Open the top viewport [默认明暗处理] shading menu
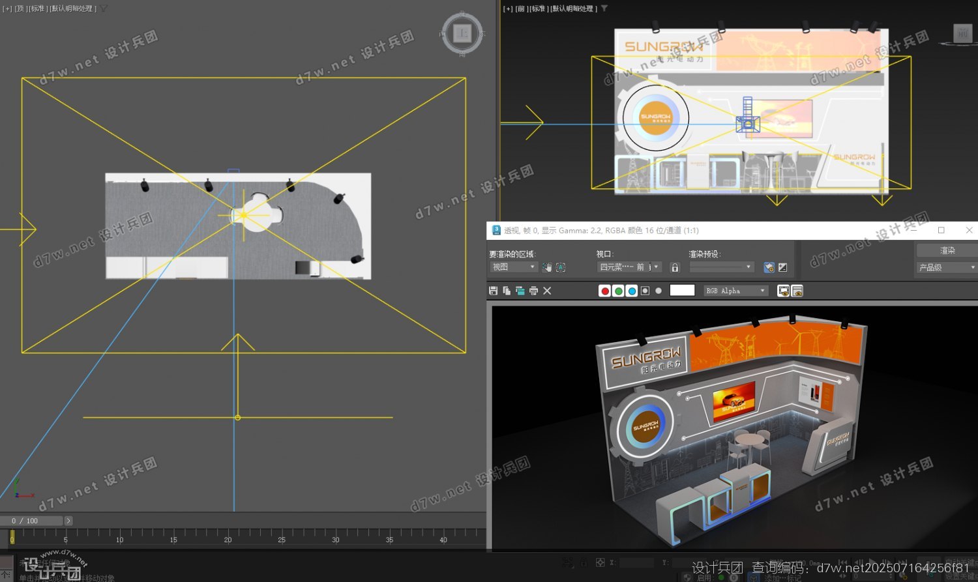Screen dimensions: 978x582 pyautogui.click(x=72, y=8)
